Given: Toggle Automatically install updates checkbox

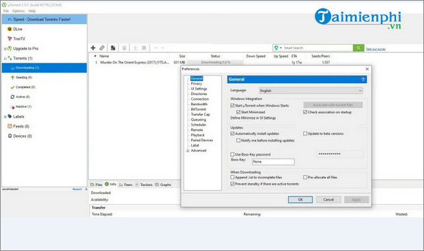Looking at the screenshot, I should pos(232,134).
